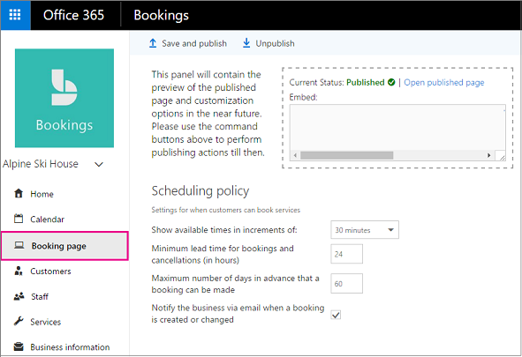Open the Office 365 app launcher grid

15,15
